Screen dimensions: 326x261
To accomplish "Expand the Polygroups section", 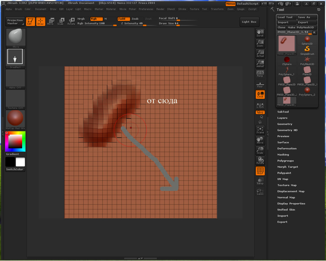I will pos(286,161).
